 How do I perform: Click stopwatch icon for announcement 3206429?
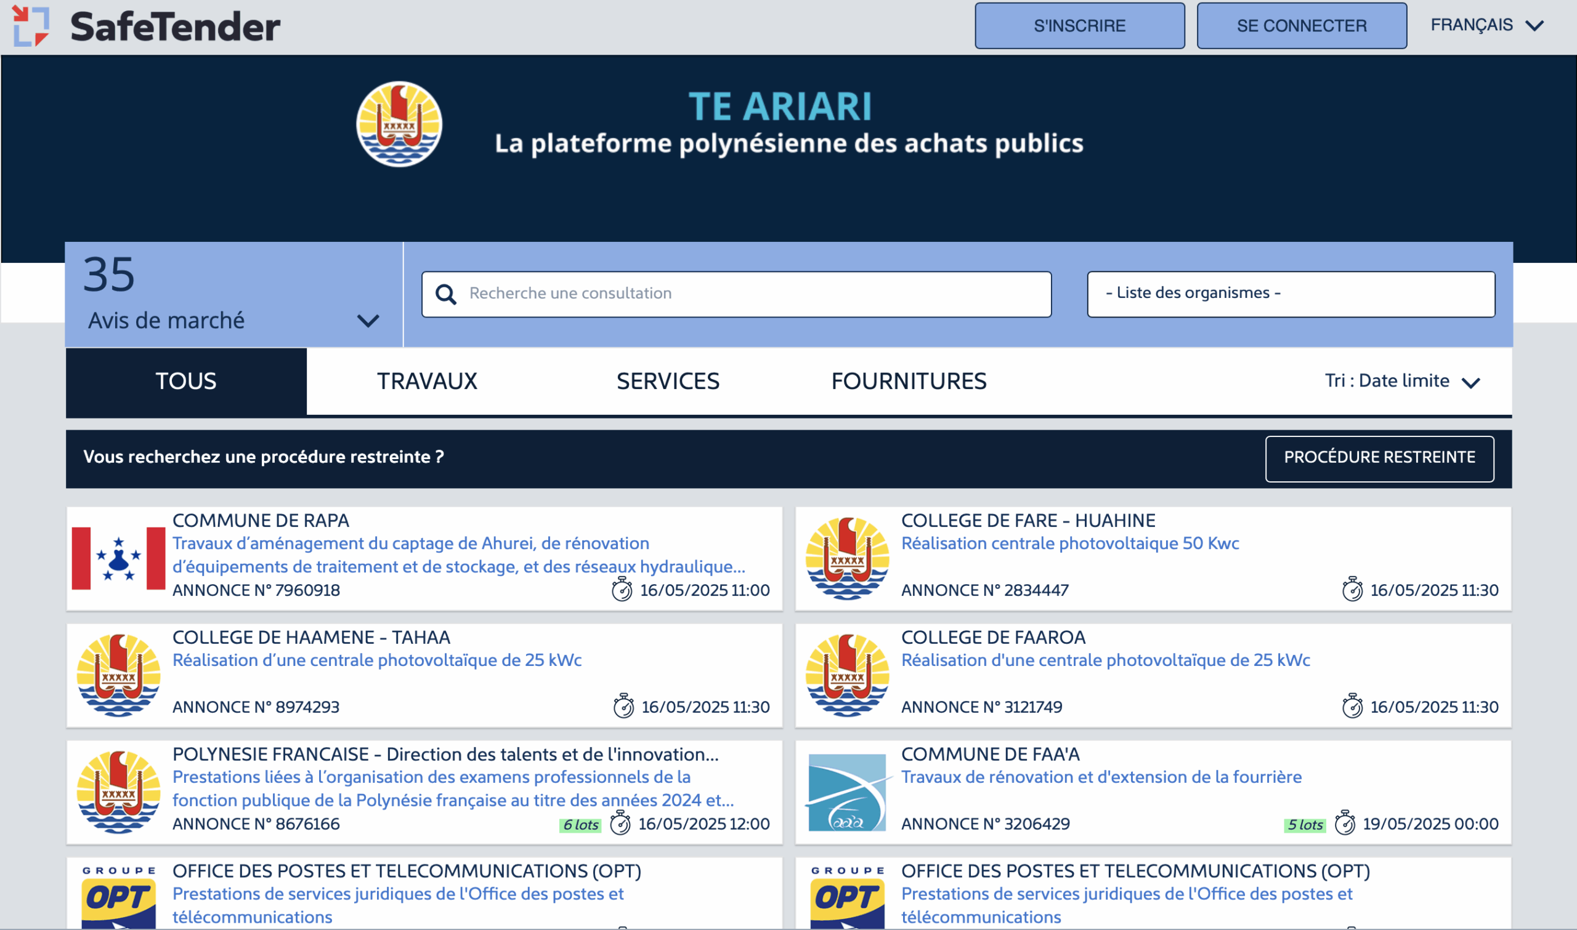pos(1345,823)
